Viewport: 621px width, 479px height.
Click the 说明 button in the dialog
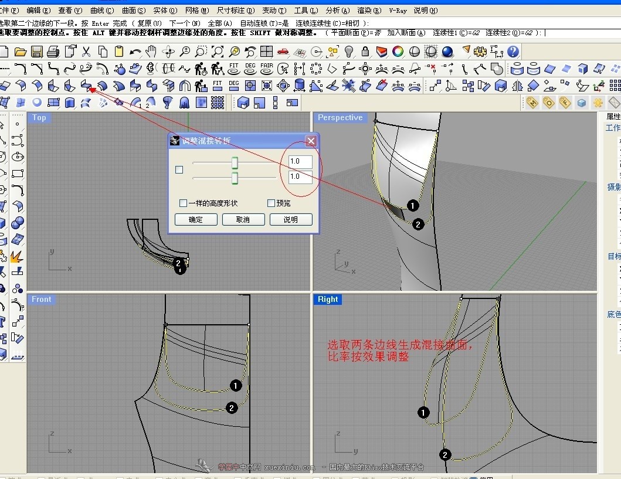291,220
